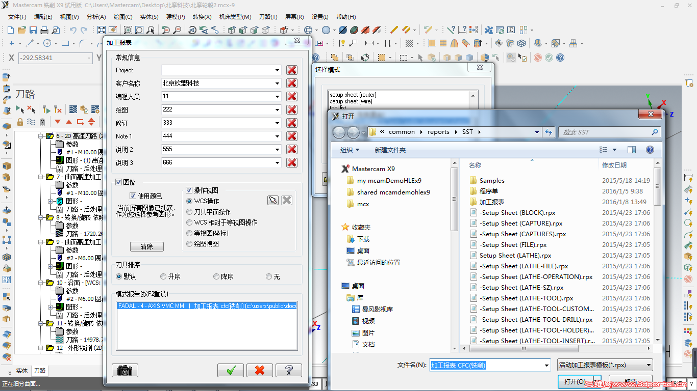This screenshot has height=391, width=697.
Task: Click the ghost post-toggle icon in Toolpaths toolbar
Action: (42, 122)
